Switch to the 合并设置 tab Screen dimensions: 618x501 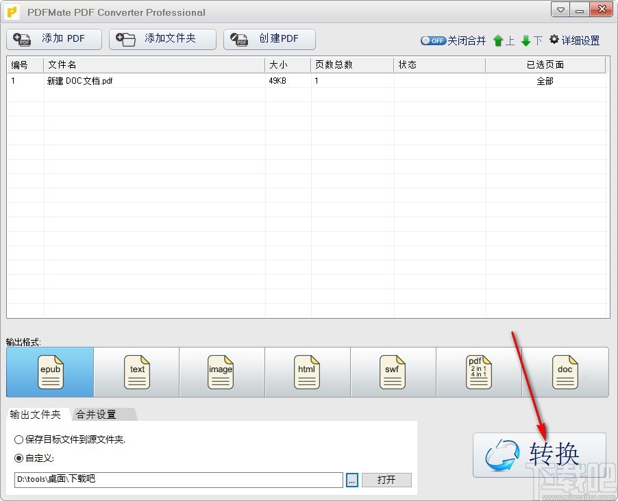[x=103, y=414]
